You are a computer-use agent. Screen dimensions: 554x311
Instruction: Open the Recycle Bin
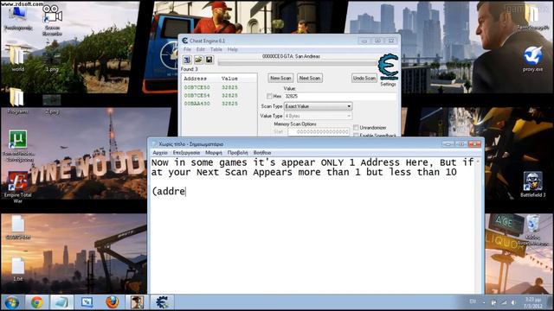(533, 230)
